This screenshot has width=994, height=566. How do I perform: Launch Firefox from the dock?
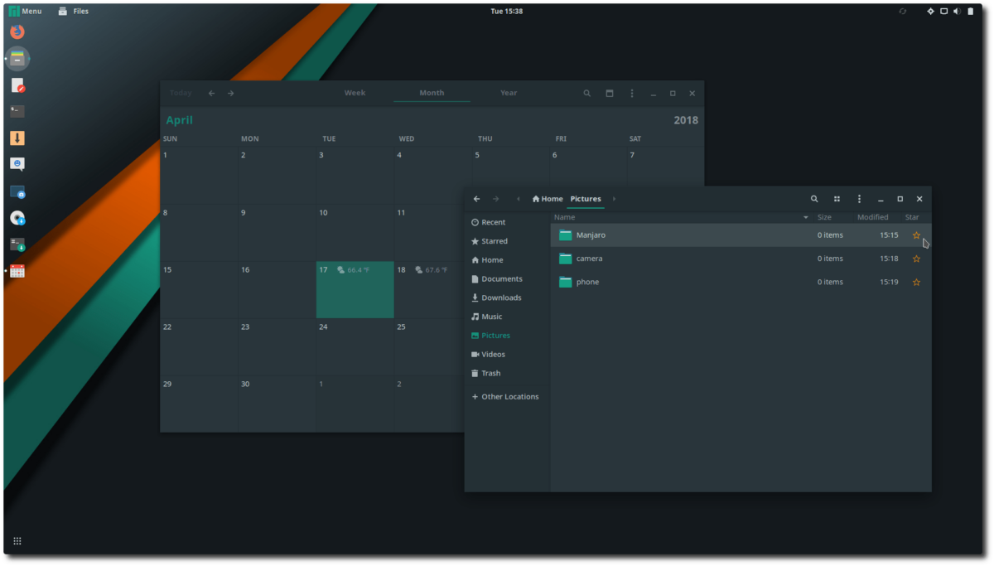[x=17, y=31]
